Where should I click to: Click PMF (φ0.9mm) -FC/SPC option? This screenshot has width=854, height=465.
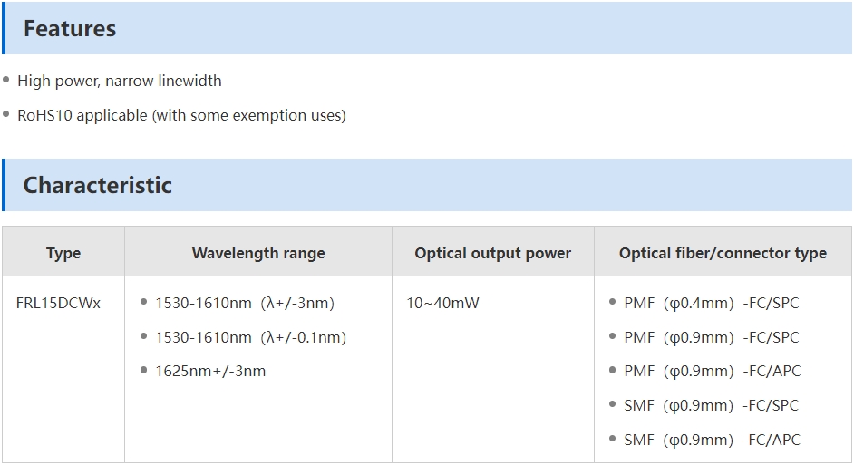point(712,337)
